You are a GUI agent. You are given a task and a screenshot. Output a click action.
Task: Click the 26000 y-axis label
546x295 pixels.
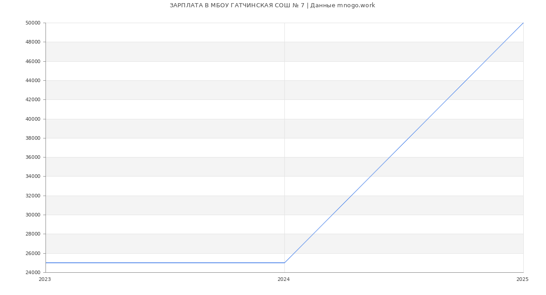[x=33, y=253]
